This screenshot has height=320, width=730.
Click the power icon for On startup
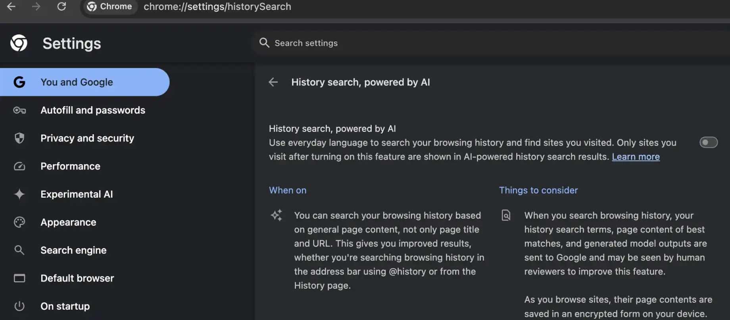tap(19, 306)
